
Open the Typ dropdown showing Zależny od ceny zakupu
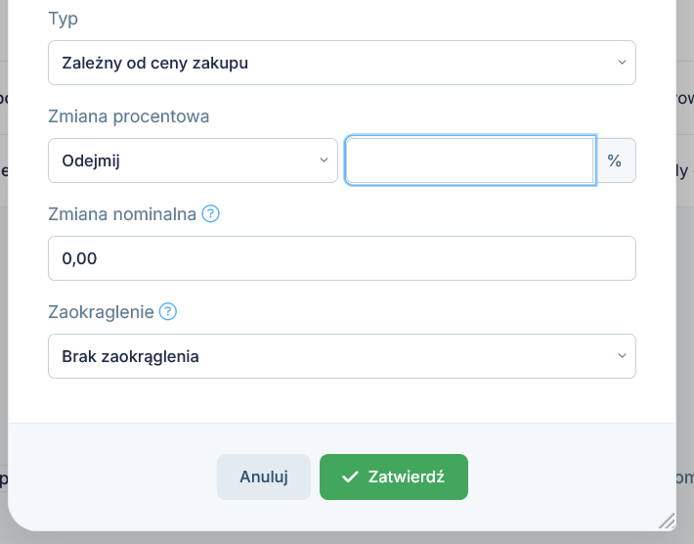click(342, 63)
